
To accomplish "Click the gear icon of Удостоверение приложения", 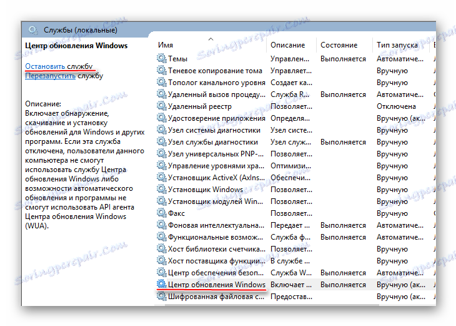I will pos(161,118).
